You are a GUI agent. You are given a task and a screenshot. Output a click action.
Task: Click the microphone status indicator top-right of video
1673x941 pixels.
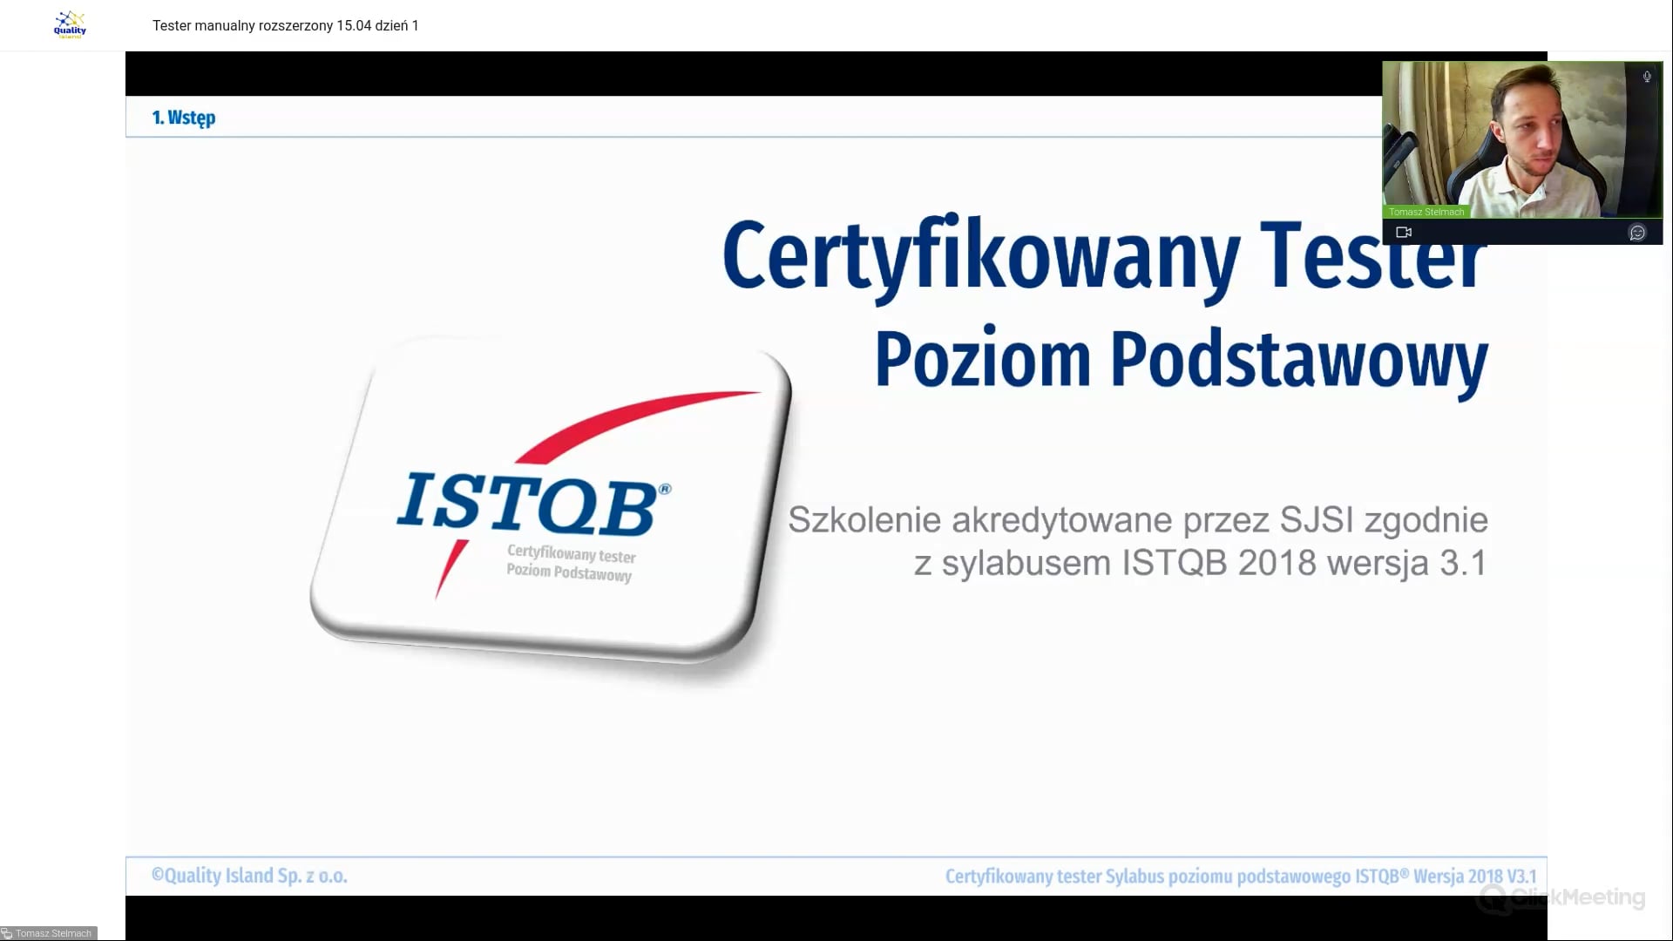coord(1647,78)
